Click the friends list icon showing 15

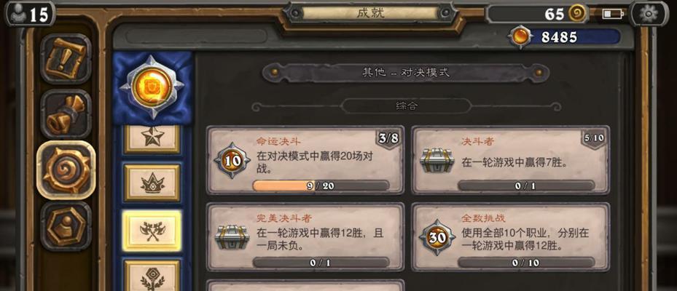(29, 14)
